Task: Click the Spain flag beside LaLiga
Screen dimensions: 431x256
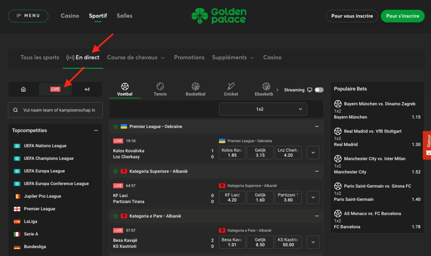Action: point(17,222)
